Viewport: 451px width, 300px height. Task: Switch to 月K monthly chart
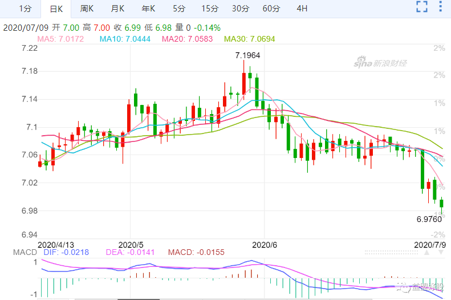pyautogui.click(x=117, y=9)
